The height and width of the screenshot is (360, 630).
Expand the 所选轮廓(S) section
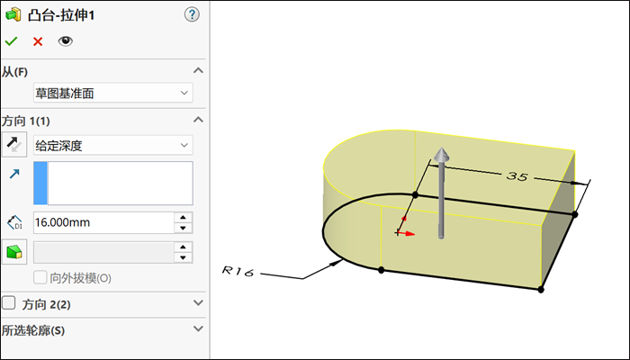(x=198, y=328)
